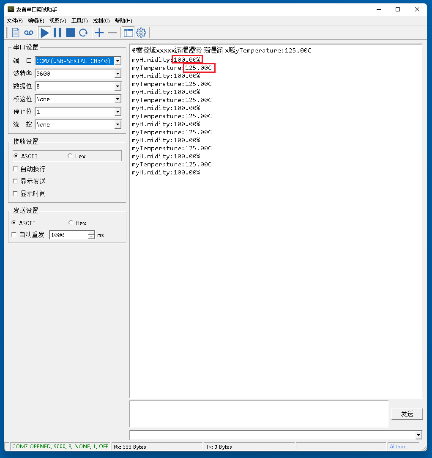Click the Pause toolbar button
The width and height of the screenshot is (432, 458).
point(57,33)
